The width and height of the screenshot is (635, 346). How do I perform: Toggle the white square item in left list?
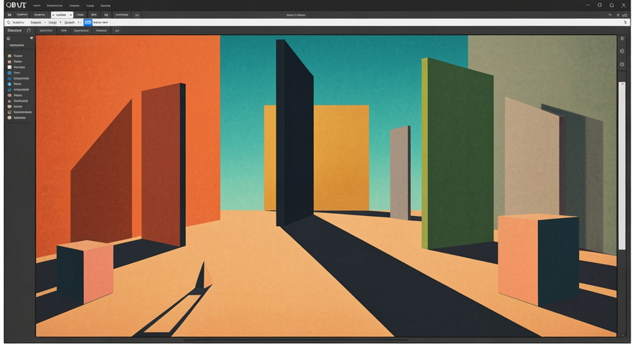tap(10, 67)
